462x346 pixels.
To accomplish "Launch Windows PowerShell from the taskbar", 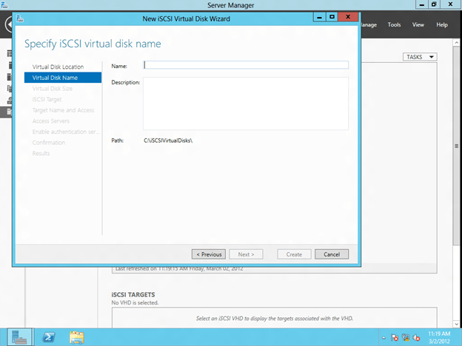I will 50,336.
